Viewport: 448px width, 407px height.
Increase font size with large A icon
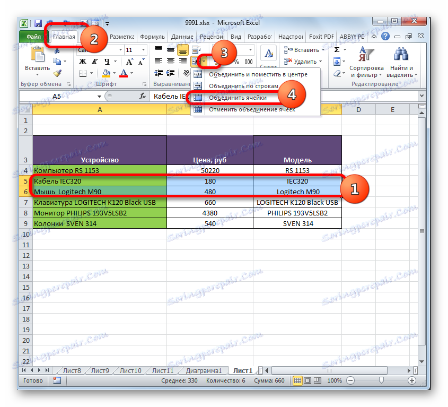click(x=129, y=62)
